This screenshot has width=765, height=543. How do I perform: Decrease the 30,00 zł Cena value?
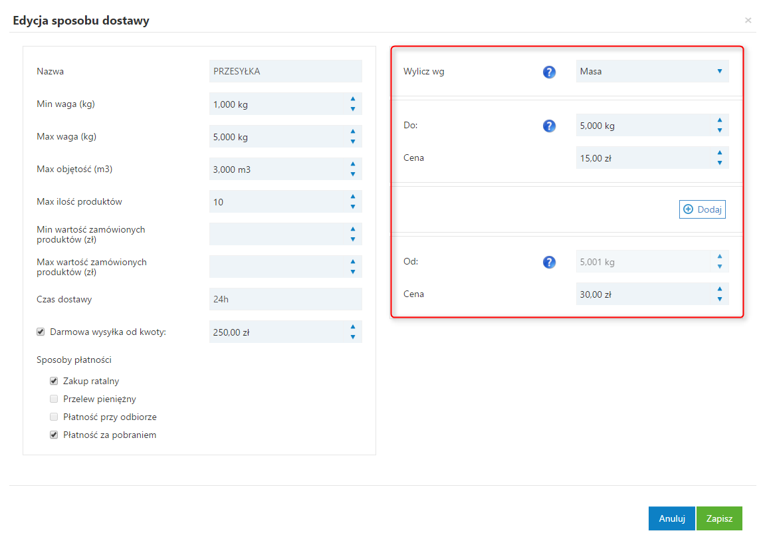point(720,299)
